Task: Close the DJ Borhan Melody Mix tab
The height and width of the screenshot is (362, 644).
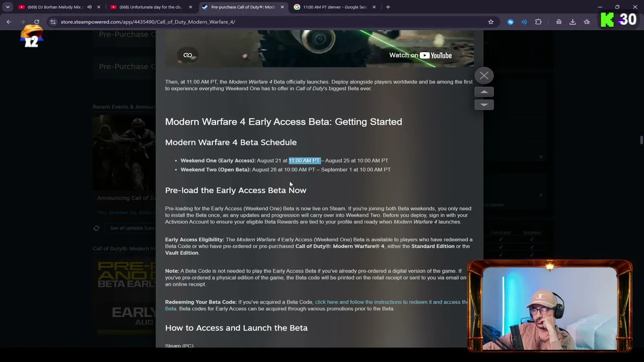Action: [99, 7]
